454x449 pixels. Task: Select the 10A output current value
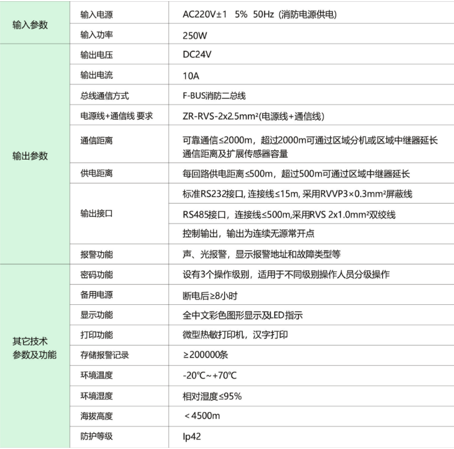pyautogui.click(x=191, y=76)
